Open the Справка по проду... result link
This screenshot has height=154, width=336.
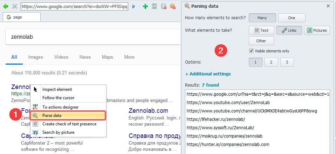click(154, 135)
